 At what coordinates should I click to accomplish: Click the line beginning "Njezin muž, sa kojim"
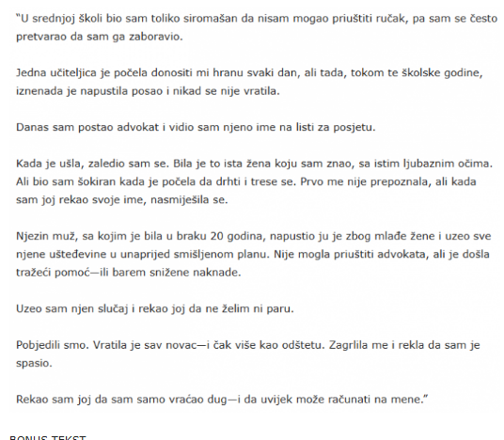(253, 236)
